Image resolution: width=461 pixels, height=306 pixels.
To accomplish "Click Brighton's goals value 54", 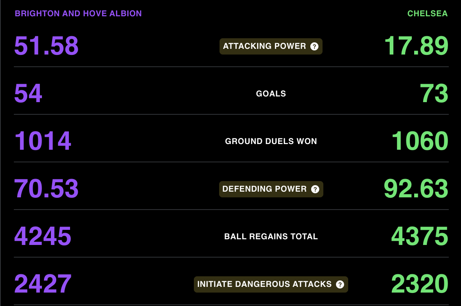I will tap(28, 93).
